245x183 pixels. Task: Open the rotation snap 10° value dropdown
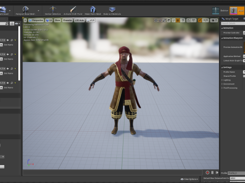tap(193, 20)
